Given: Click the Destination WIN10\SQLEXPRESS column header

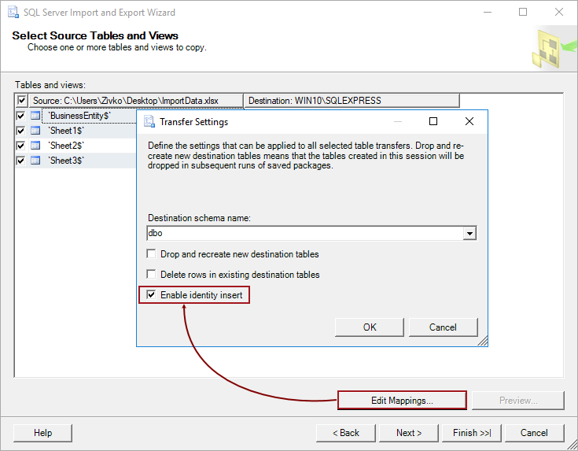Looking at the screenshot, I should click(x=352, y=101).
